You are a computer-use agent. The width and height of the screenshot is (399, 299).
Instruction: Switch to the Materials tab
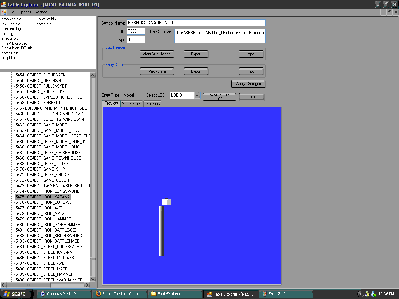click(x=153, y=104)
